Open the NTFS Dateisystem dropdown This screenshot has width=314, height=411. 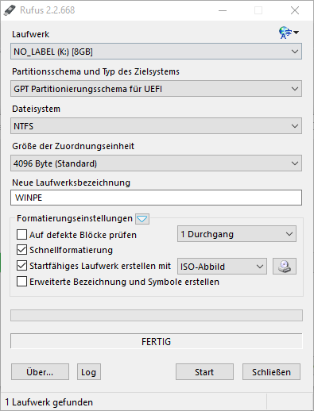coord(156,126)
